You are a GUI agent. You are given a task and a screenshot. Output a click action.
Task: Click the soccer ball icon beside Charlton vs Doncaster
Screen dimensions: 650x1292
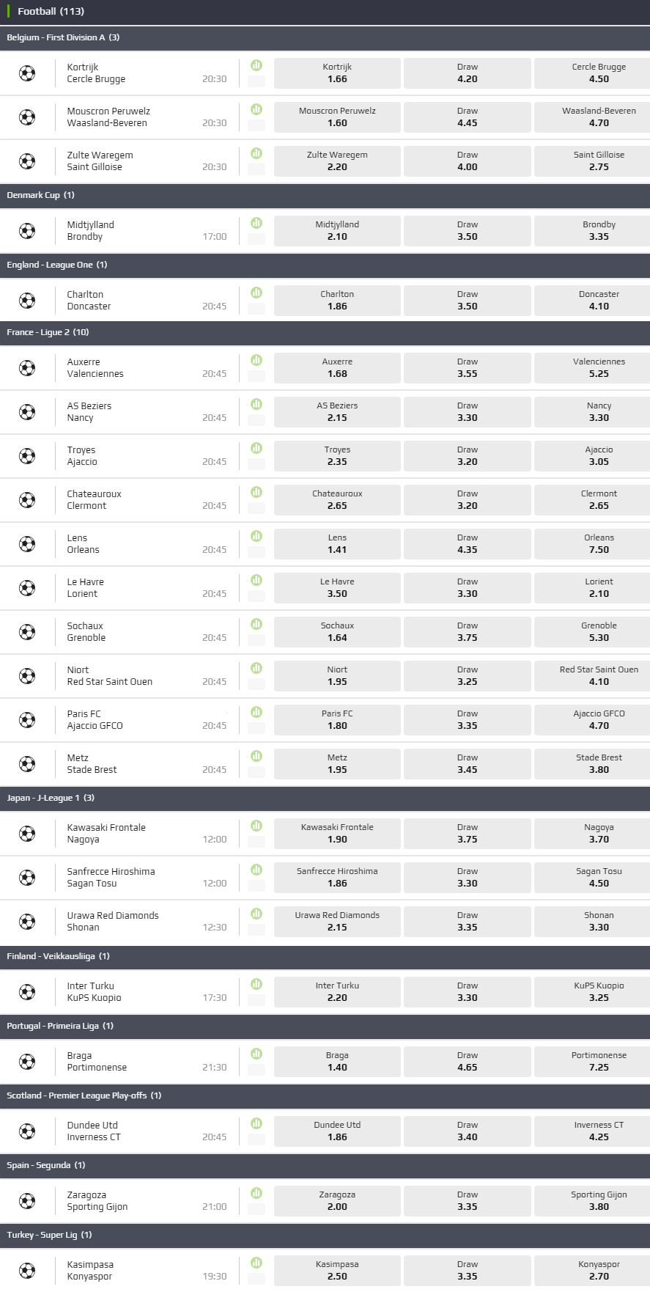[27, 301]
